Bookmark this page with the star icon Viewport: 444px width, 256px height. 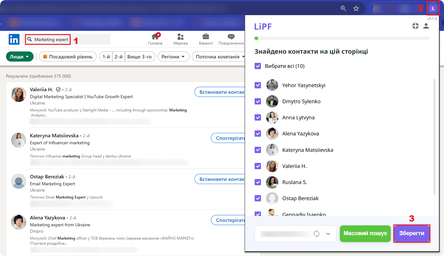(356, 9)
